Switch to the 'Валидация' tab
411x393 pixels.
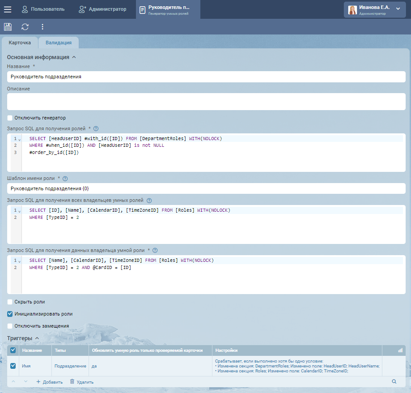tap(59, 43)
